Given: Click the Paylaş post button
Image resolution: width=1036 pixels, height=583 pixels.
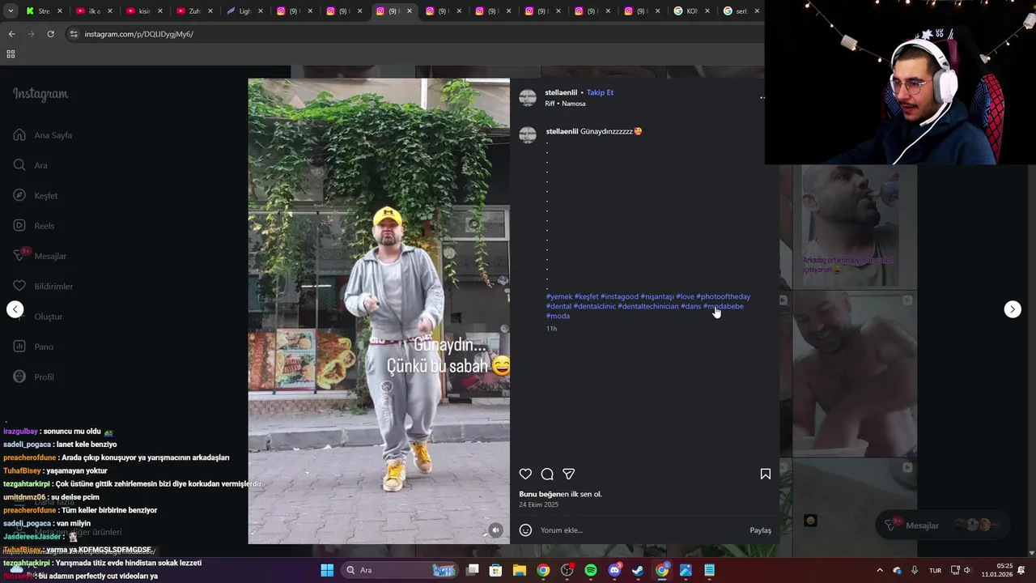Looking at the screenshot, I should click(x=760, y=530).
